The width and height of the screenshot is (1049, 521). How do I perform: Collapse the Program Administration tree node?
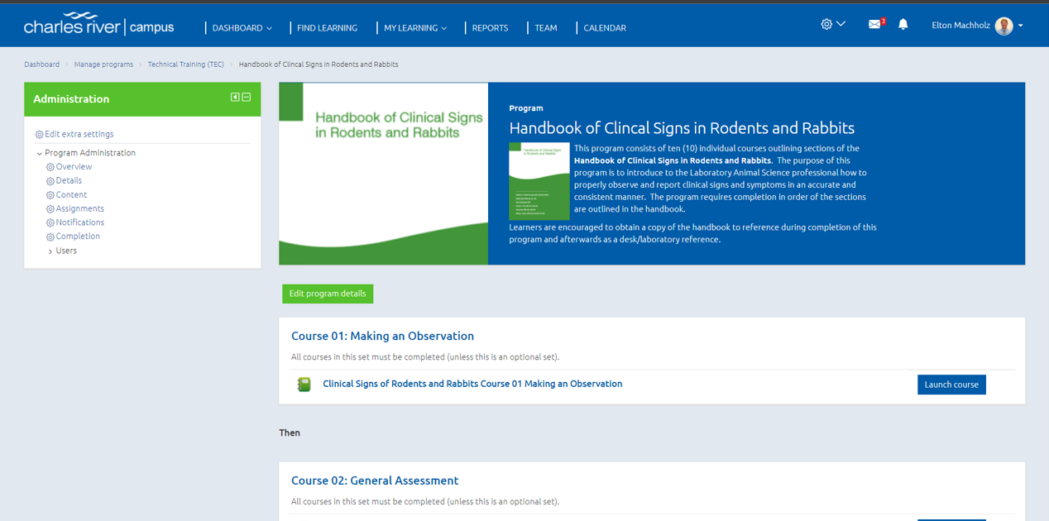tap(39, 154)
